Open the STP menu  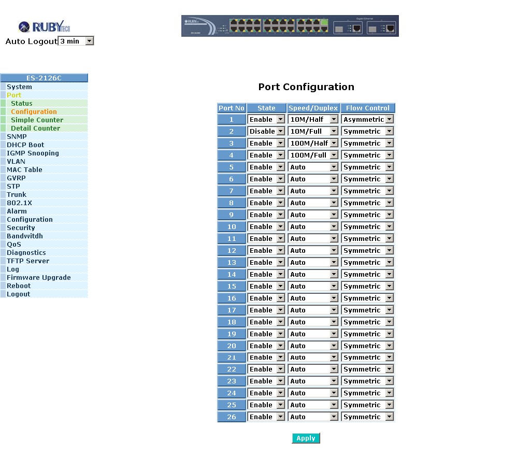click(x=13, y=186)
